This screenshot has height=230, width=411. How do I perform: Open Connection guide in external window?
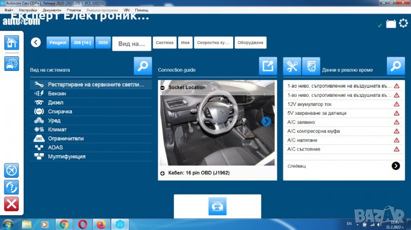pos(268,66)
